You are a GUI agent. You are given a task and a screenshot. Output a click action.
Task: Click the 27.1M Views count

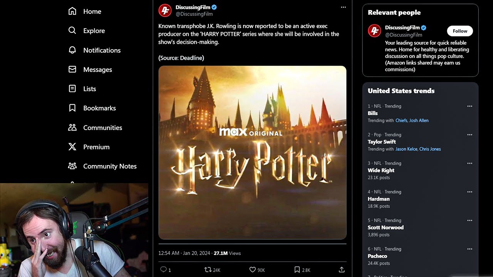pos(227,253)
